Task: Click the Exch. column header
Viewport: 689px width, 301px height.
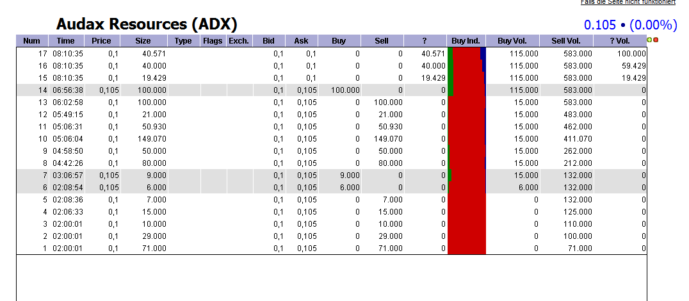Action: (x=239, y=41)
